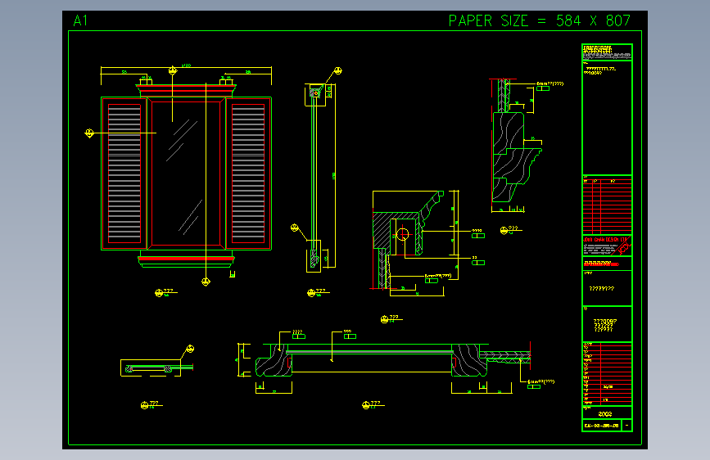
Task: Select the view title under small plan detail
Action: [151, 404]
